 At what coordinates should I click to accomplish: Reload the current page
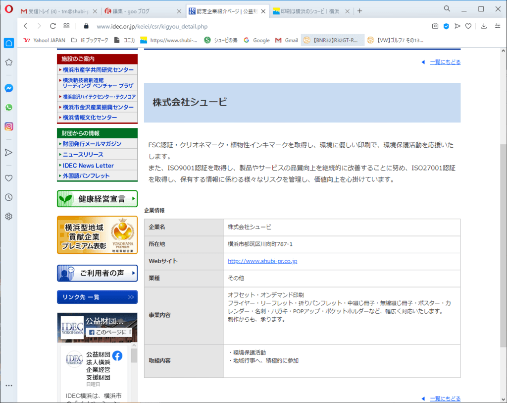[53, 26]
